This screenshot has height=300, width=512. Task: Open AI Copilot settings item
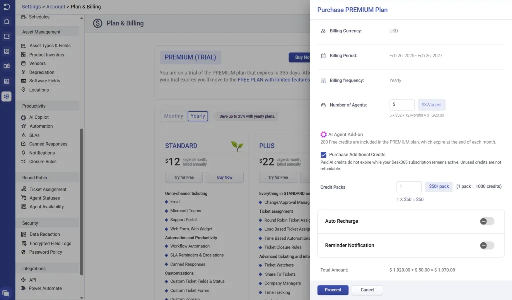39,117
